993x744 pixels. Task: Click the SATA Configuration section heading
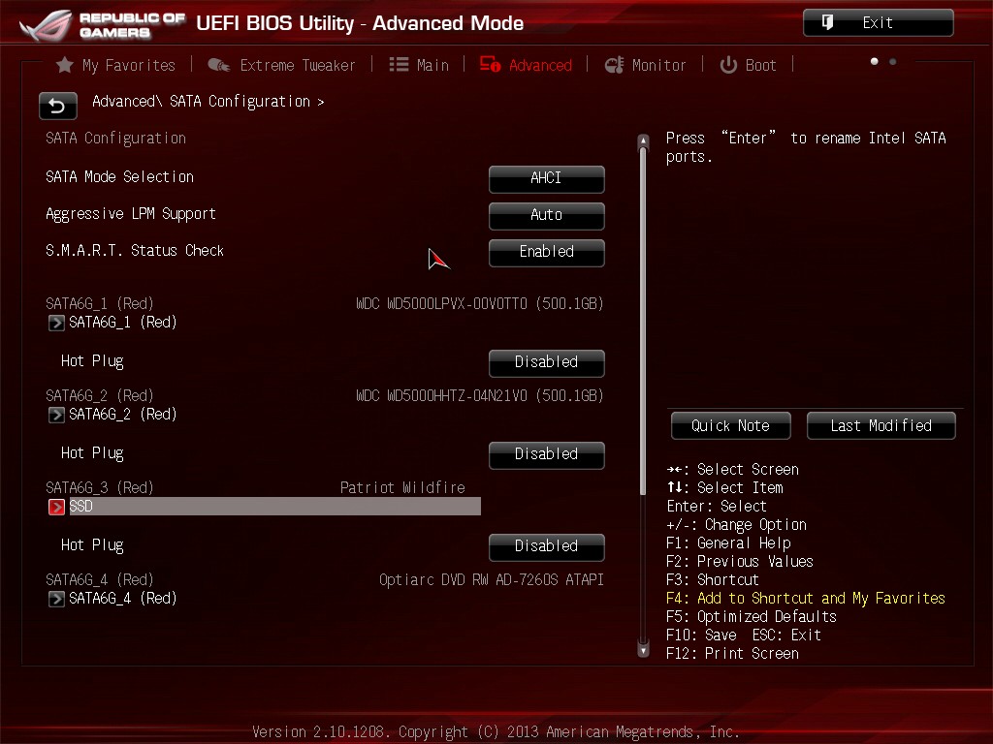[x=116, y=139]
